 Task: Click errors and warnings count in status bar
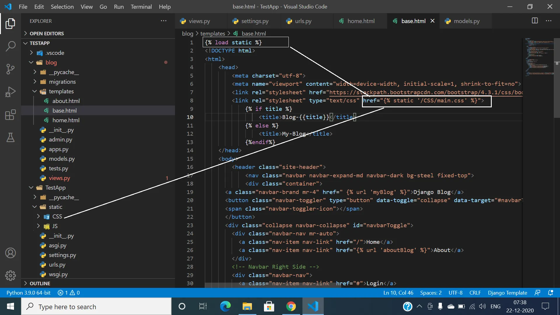point(69,293)
